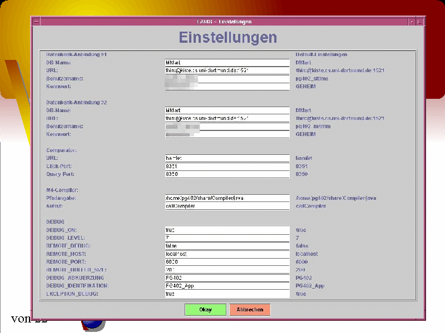The image size is (445, 333).
Task: Click the Okay button
Action: 205,310
